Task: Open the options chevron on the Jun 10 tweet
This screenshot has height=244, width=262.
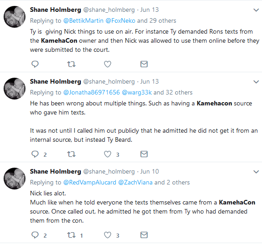Action: click(x=256, y=172)
